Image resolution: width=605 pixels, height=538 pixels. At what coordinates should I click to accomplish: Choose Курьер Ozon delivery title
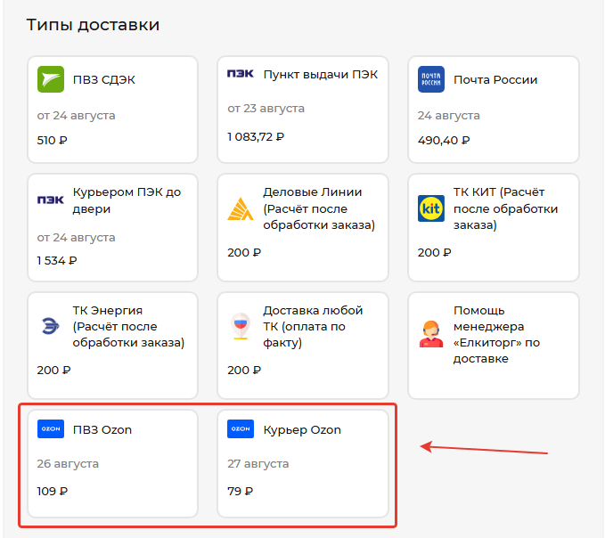tap(302, 429)
